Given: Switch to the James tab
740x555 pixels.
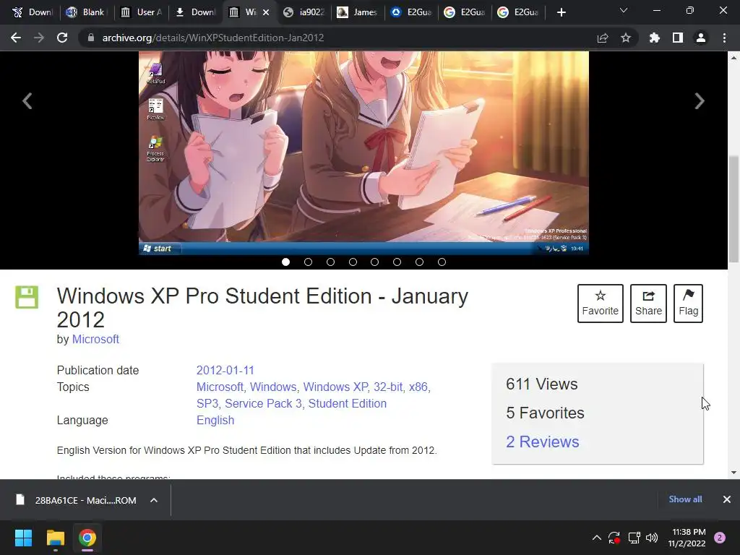Looking at the screenshot, I should (358, 12).
